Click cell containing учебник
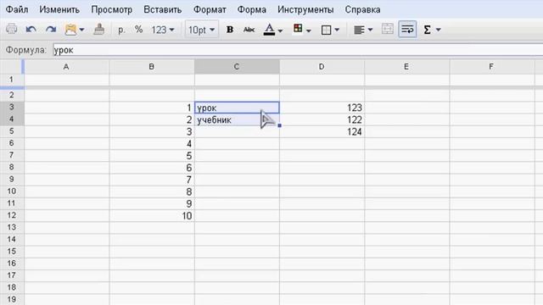The image size is (543, 305). point(237,119)
